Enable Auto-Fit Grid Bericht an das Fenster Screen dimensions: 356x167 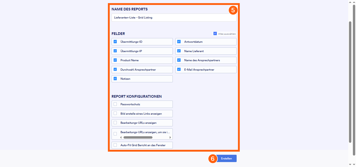pos(115,145)
